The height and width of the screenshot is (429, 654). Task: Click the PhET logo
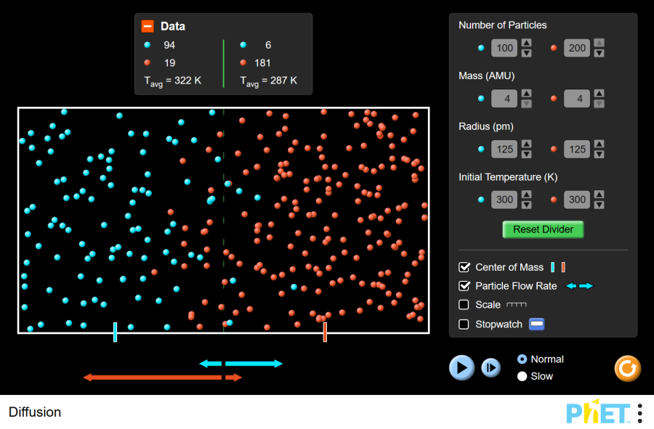click(x=598, y=412)
